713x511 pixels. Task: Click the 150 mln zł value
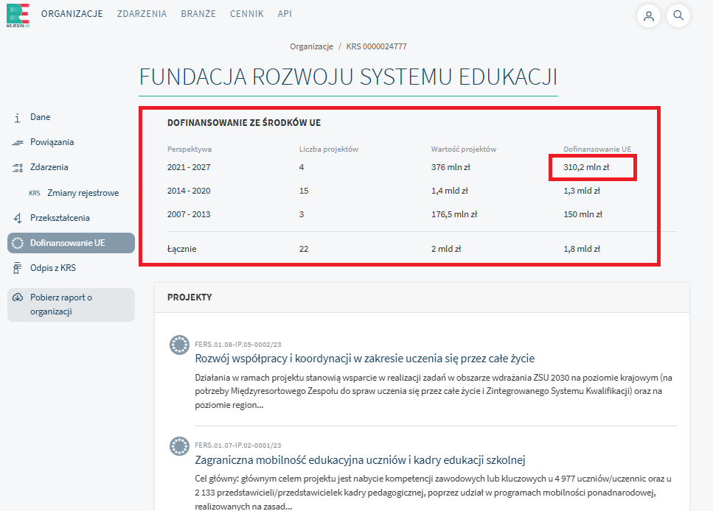pos(583,214)
